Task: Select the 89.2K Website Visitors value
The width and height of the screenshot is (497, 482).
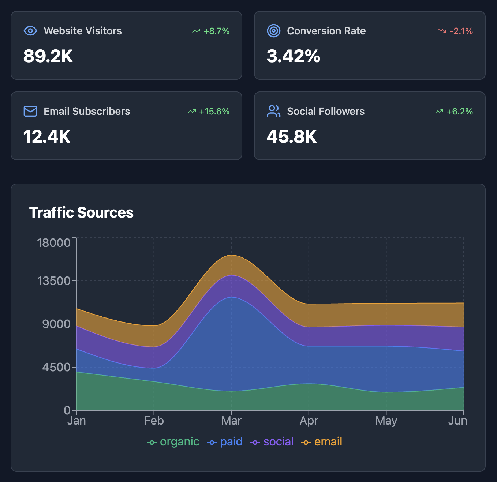Action: click(48, 56)
